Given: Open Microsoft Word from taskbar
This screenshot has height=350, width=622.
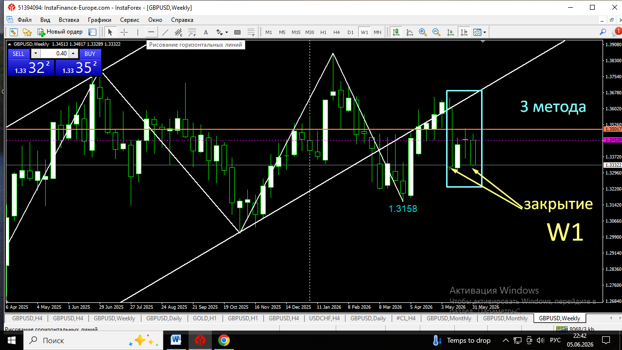Looking at the screenshot, I should pos(176,340).
